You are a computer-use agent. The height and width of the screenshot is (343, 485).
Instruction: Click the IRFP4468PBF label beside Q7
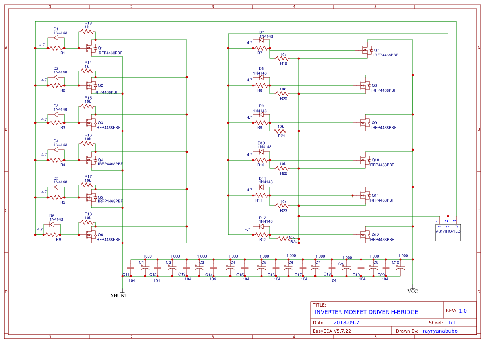click(386, 55)
